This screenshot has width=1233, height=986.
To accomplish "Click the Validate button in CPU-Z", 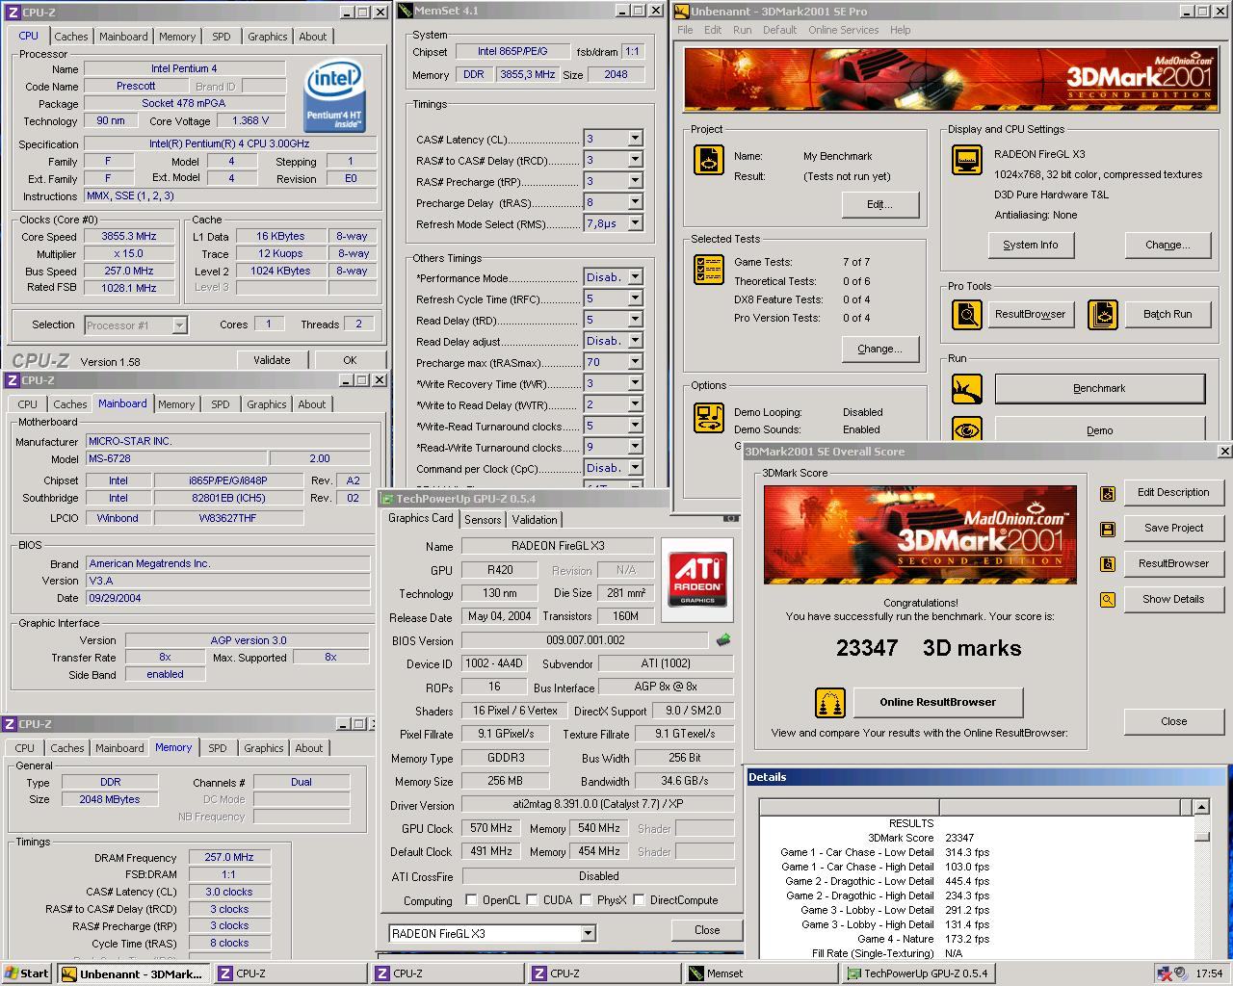I will click(272, 360).
